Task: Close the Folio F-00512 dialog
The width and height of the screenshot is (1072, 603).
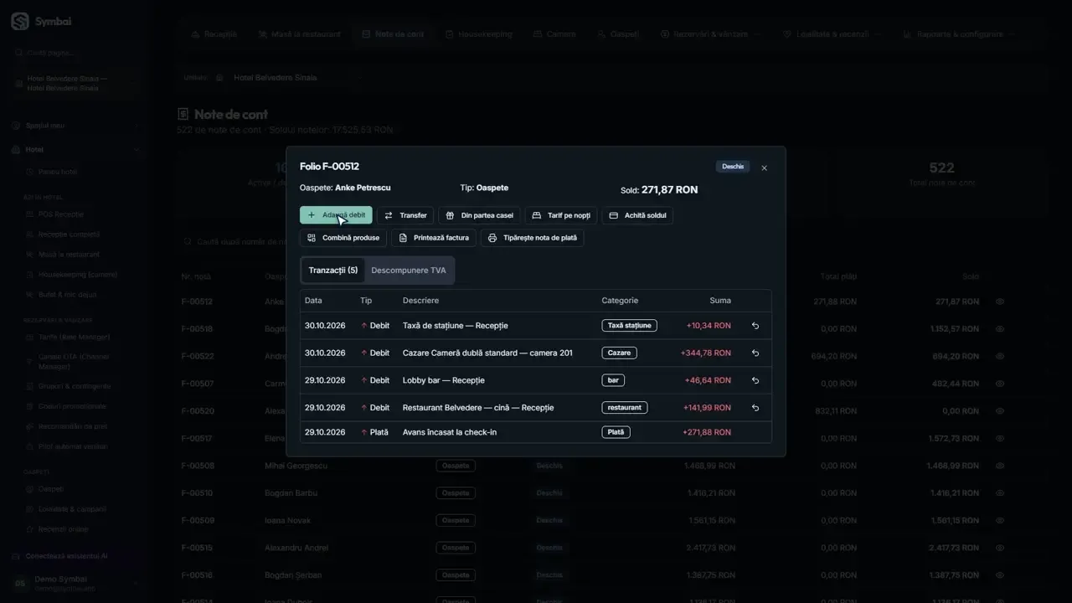Action: pyautogui.click(x=764, y=168)
